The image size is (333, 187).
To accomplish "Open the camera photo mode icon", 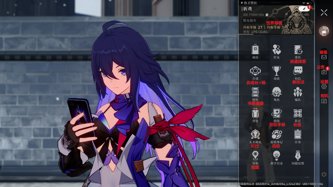I will (x=324, y=101).
